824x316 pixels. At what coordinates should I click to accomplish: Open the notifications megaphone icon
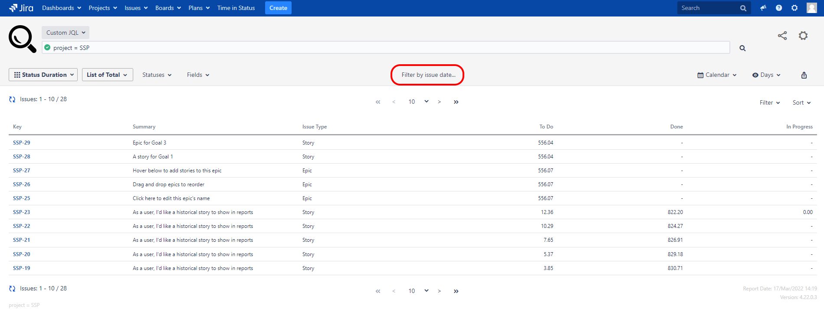pyautogui.click(x=763, y=8)
